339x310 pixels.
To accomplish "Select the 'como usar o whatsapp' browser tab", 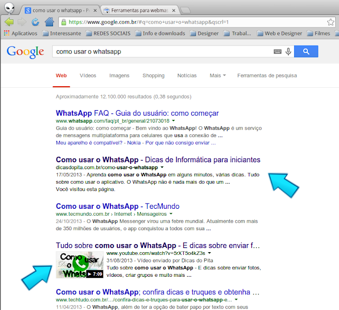I will click(61, 10).
